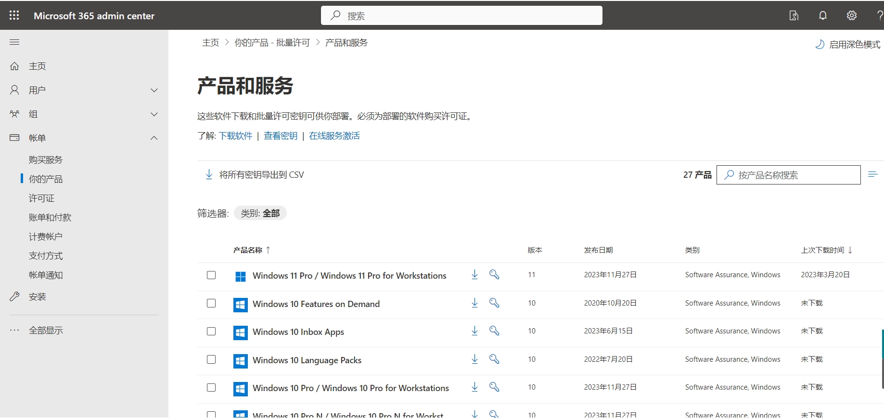
Task: Click the Windows 10 Language Packs product name
Action: (307, 360)
